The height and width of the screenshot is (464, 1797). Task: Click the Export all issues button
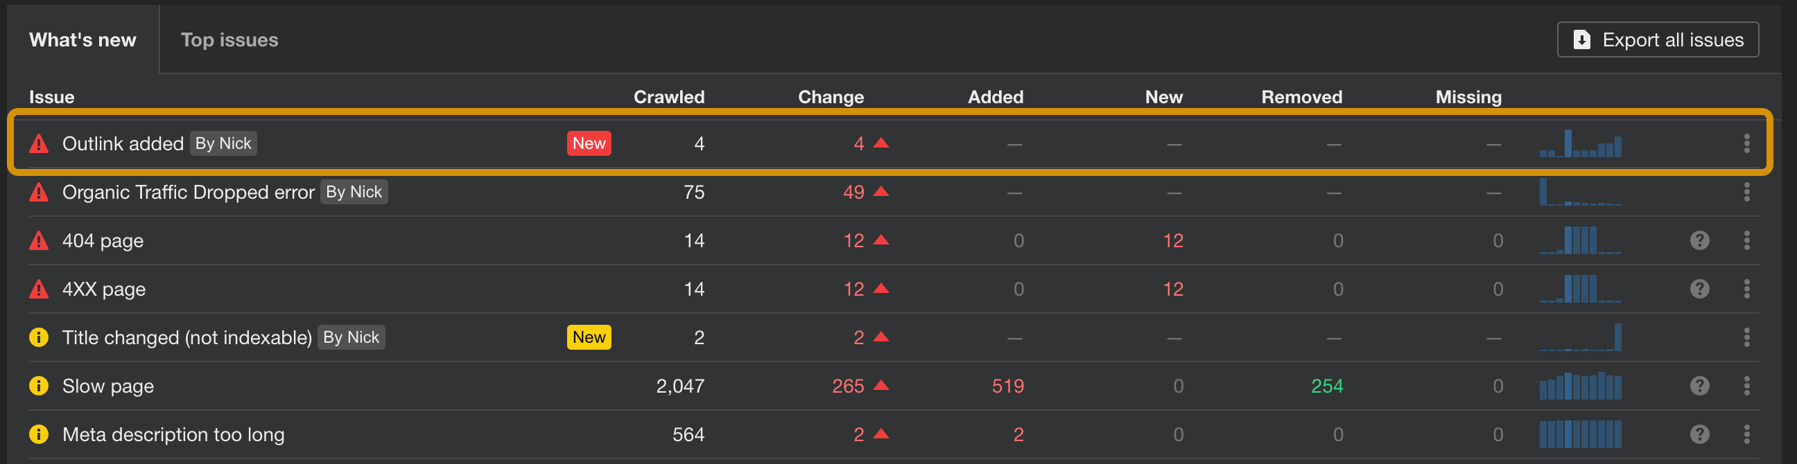click(x=1658, y=39)
